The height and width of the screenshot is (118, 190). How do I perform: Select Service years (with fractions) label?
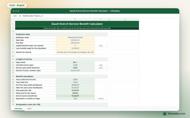click(x=36, y=68)
